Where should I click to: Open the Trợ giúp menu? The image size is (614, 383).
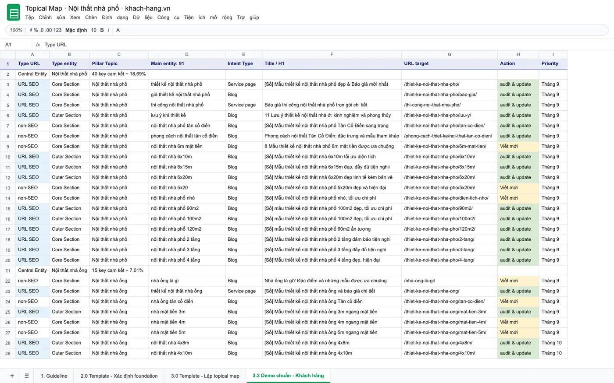(x=248, y=18)
